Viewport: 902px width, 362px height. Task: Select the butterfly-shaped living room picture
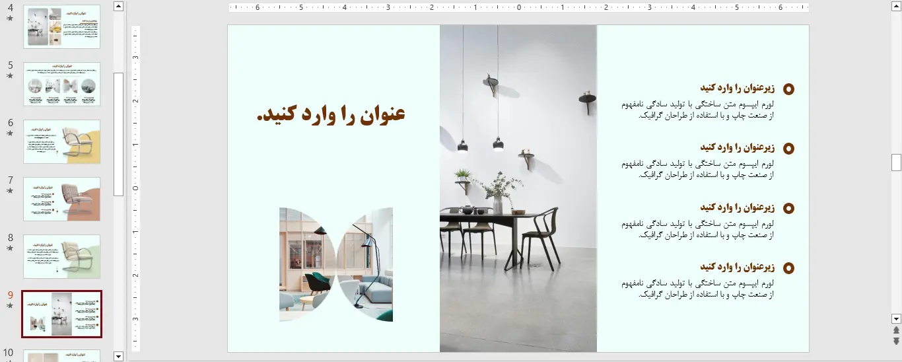tap(336, 264)
